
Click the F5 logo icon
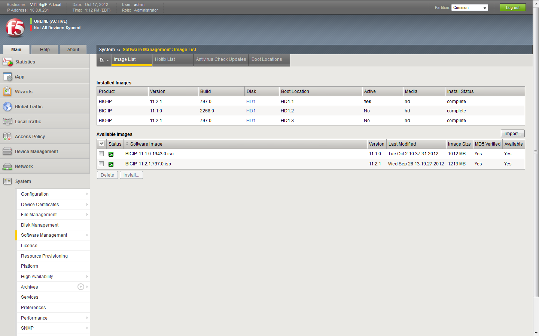pos(15,28)
